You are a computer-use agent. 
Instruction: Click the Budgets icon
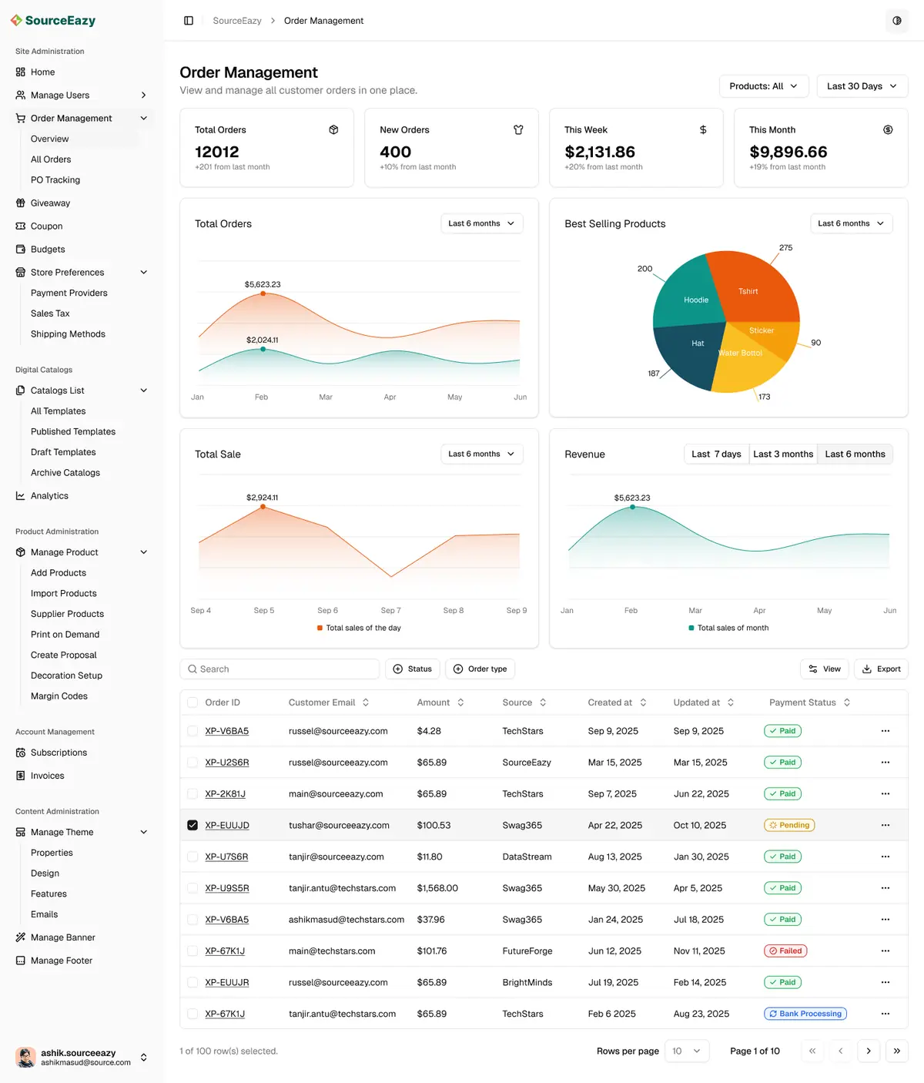tap(21, 250)
